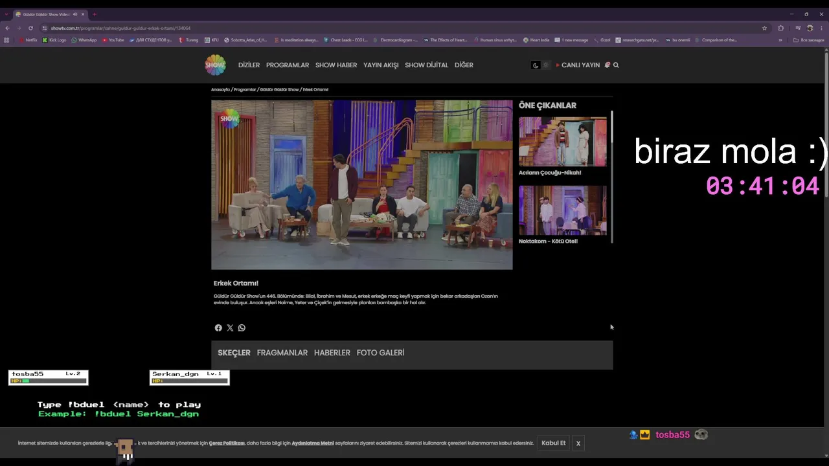The image size is (829, 466).
Task: Accept cookies with Kabul Et
Action: tap(554, 443)
